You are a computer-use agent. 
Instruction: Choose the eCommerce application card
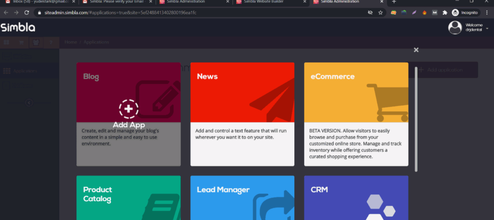point(356,114)
